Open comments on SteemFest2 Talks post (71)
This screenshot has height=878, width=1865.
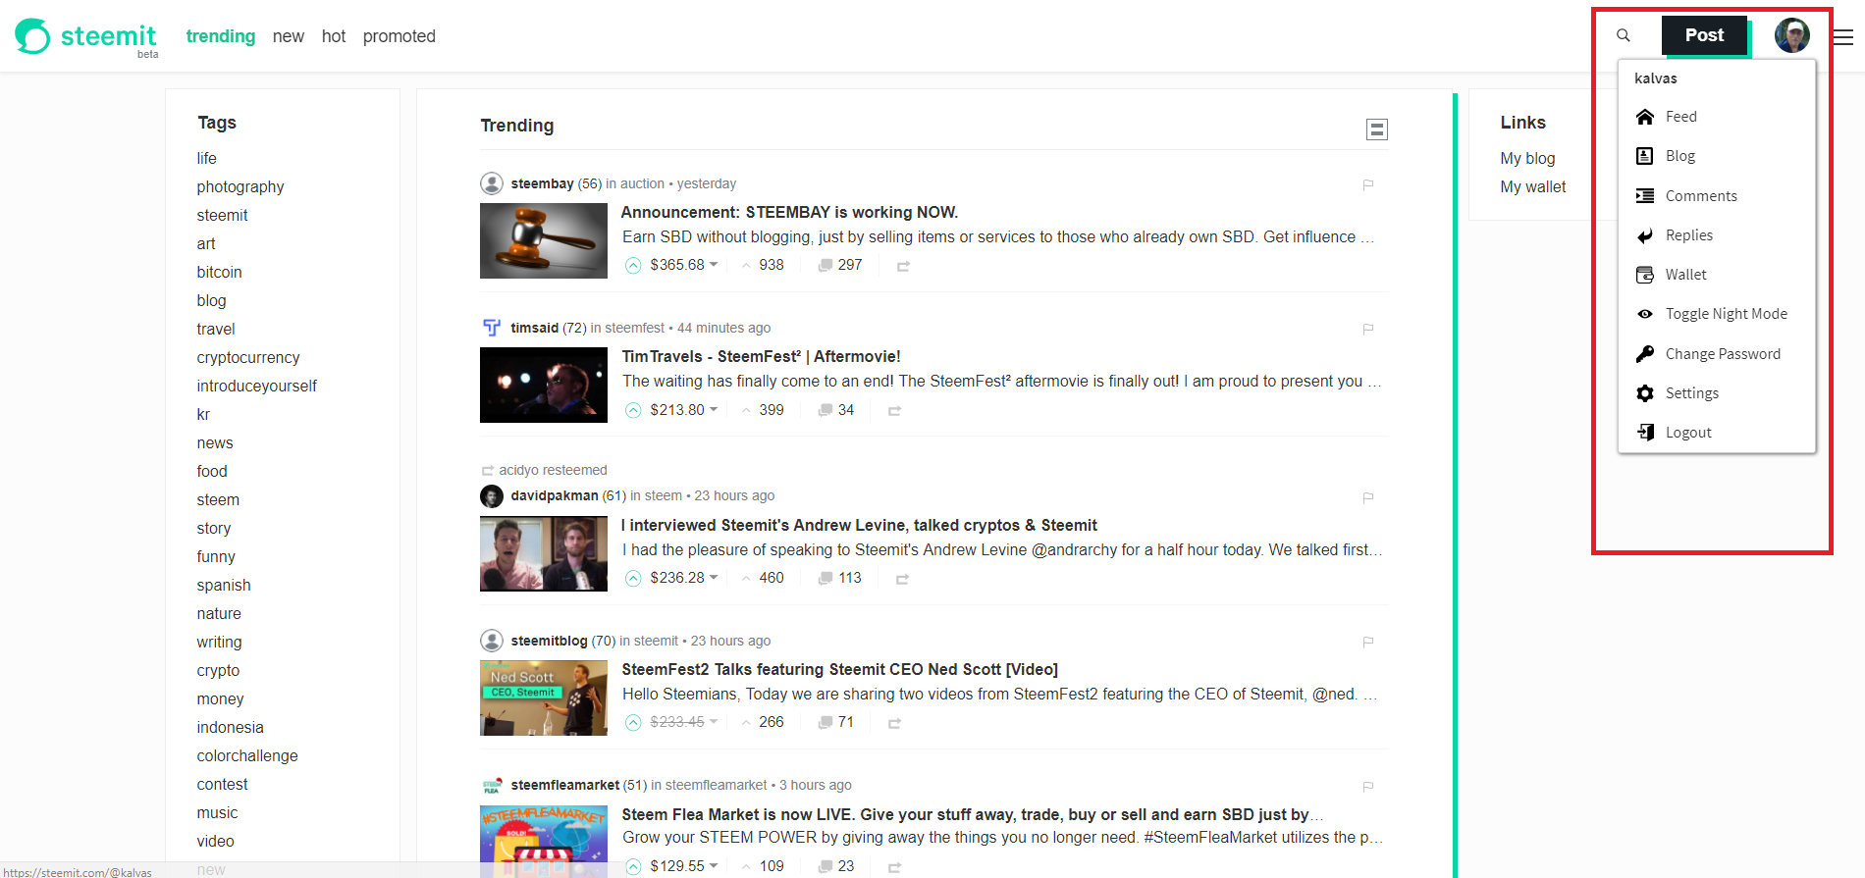pos(836,723)
